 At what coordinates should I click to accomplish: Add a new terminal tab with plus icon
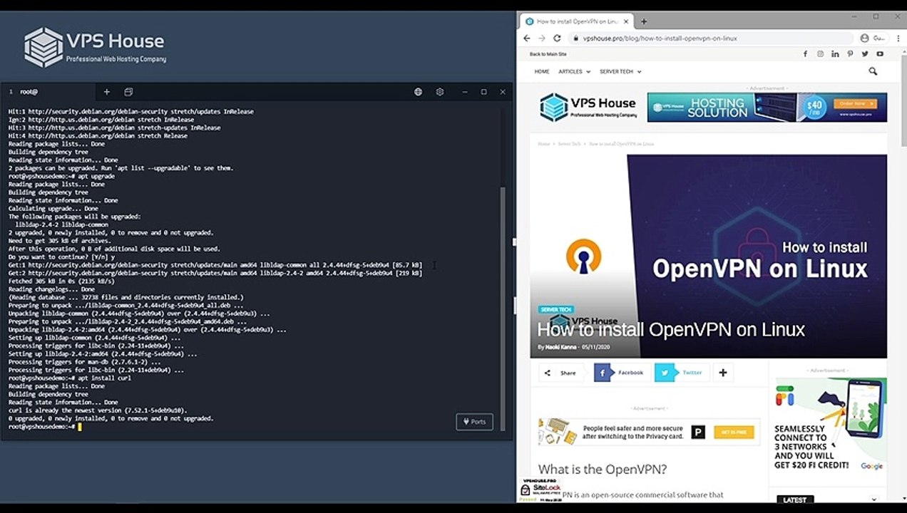pyautogui.click(x=107, y=92)
